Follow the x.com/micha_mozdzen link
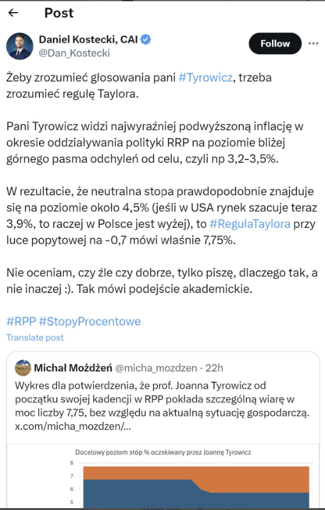 73,426
